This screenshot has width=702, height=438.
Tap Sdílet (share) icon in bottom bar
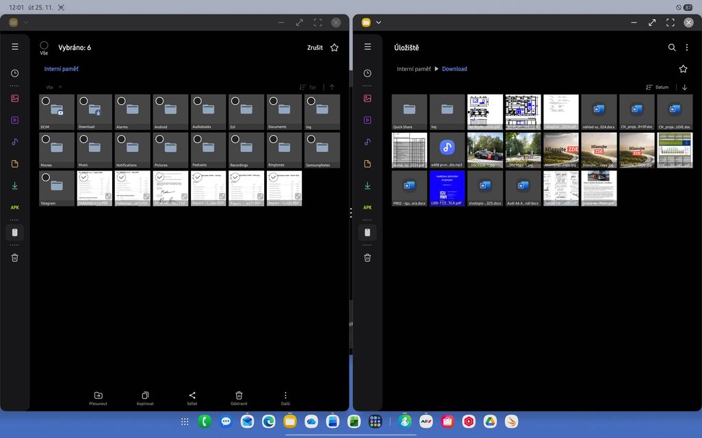click(192, 396)
